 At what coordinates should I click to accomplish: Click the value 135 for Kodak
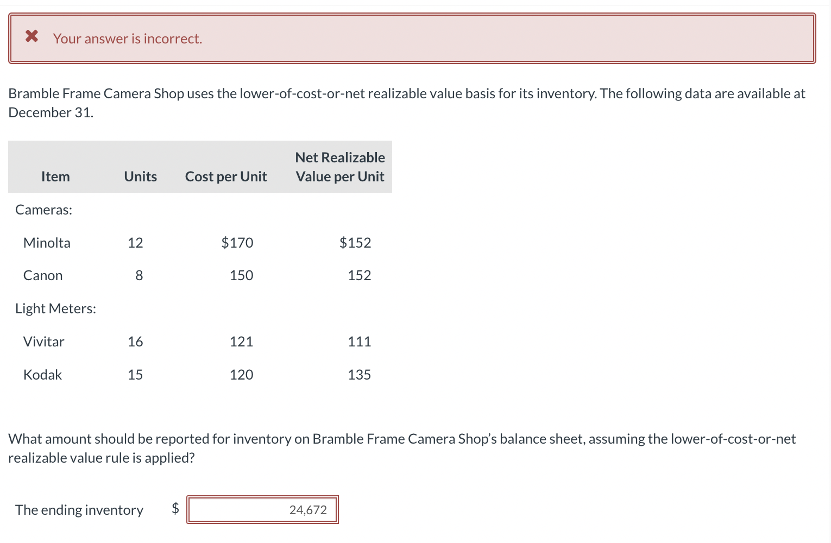click(x=359, y=374)
